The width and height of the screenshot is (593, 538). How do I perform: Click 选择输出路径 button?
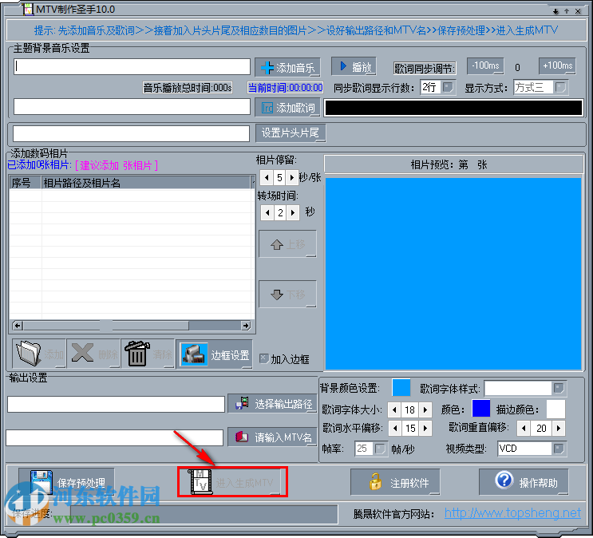(x=272, y=404)
